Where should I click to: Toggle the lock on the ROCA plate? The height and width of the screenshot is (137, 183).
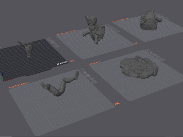tap(158, 57)
